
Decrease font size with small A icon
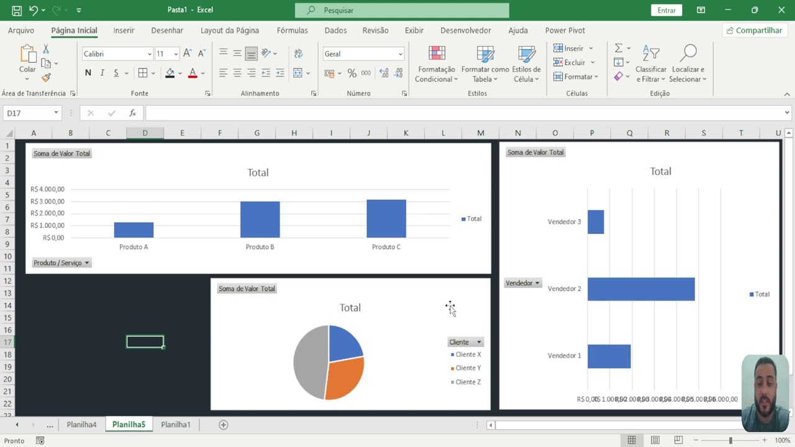(201, 53)
